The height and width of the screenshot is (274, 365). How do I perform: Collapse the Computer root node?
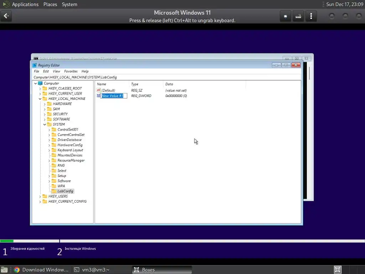pyautogui.click(x=35, y=83)
